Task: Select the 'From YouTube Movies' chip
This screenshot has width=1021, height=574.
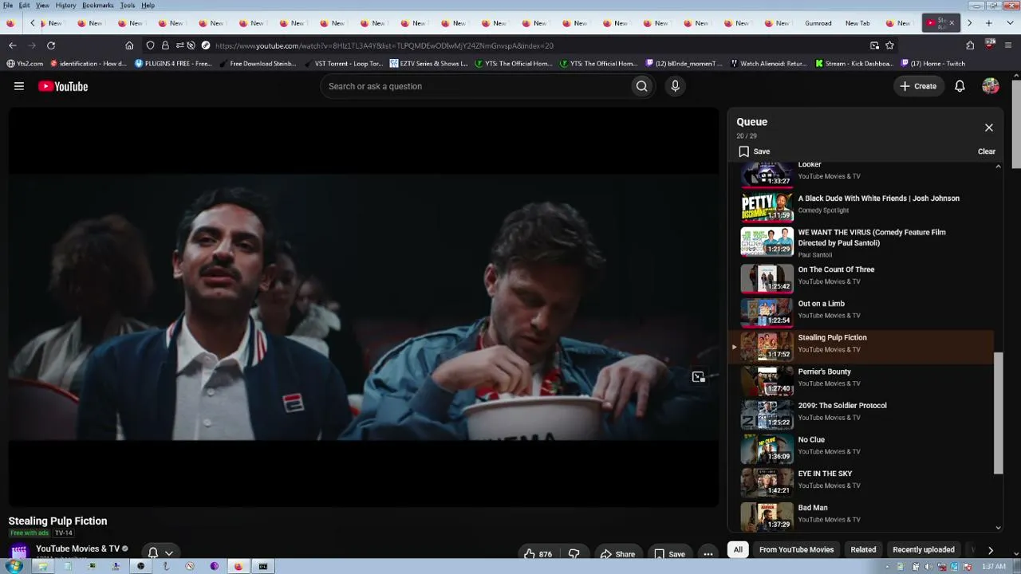Action: point(796,549)
